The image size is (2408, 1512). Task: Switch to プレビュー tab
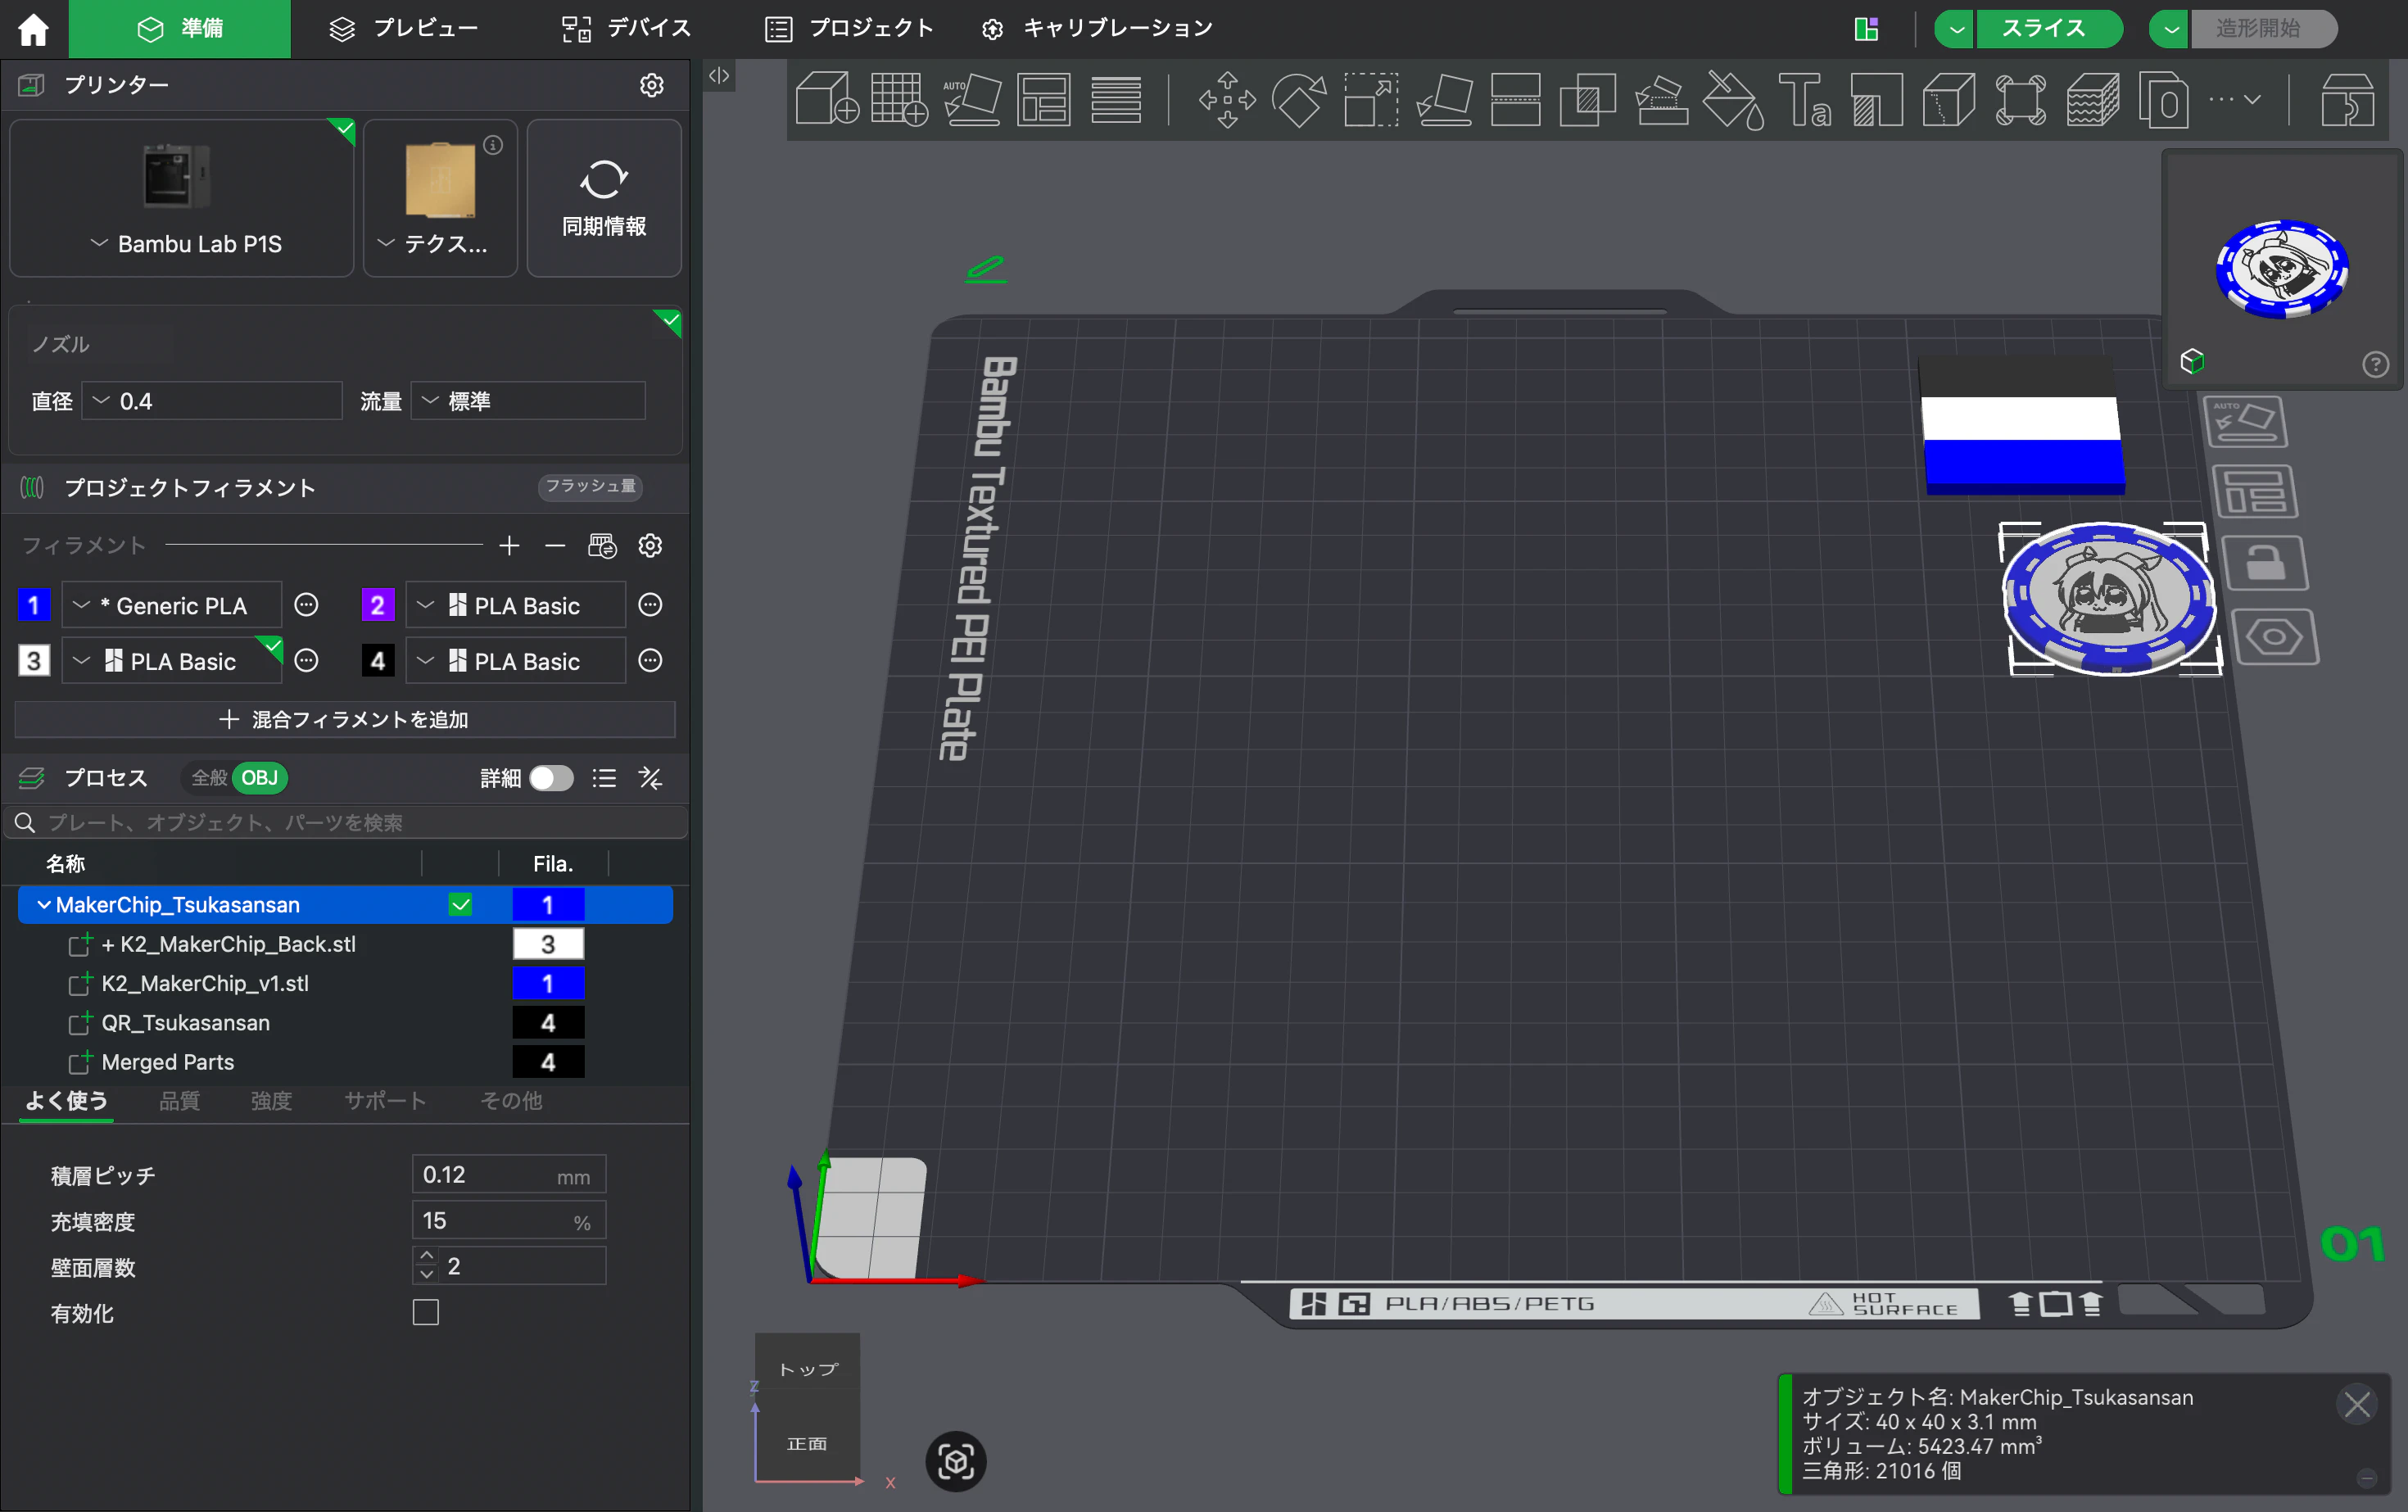tap(404, 29)
